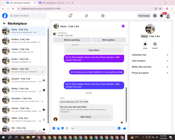Open Ashley · 2 bd, 2 ba conversation
175x140 pixels.
[23, 90]
